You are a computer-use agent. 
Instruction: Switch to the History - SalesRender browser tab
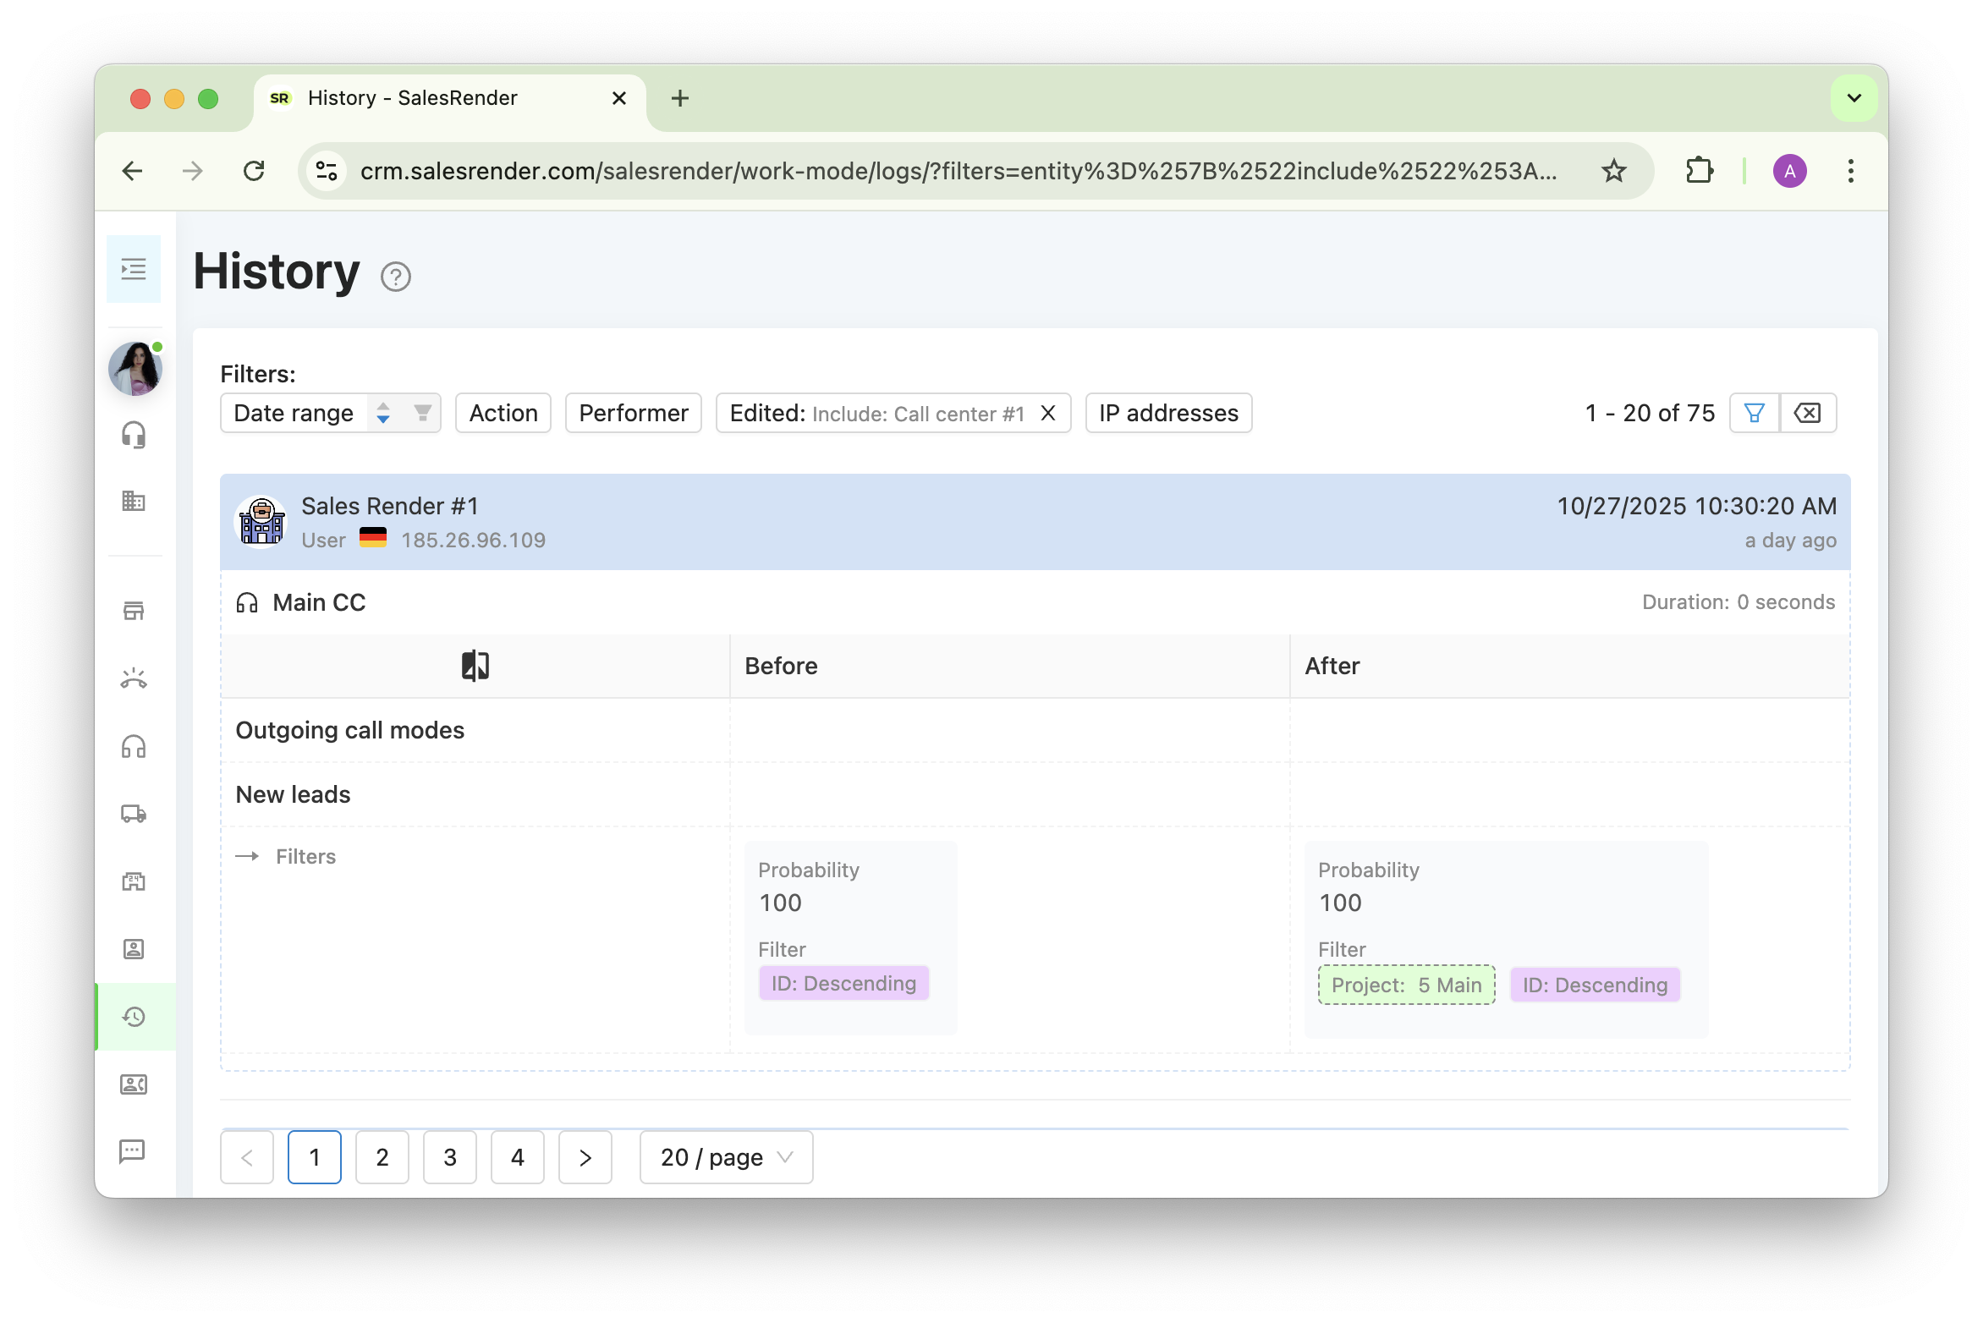[x=412, y=98]
